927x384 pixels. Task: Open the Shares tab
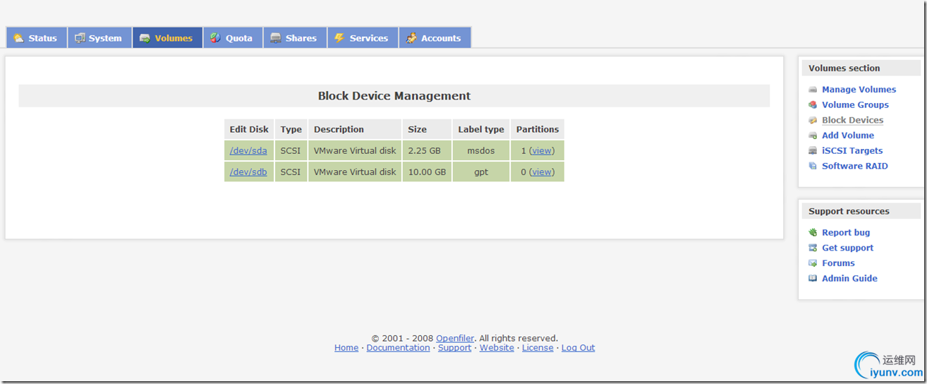pyautogui.click(x=295, y=38)
